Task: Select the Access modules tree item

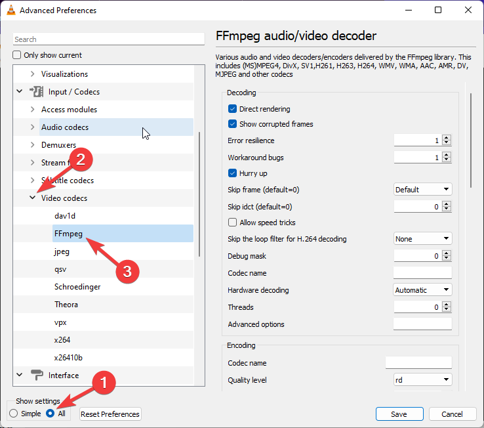Action: tap(69, 110)
